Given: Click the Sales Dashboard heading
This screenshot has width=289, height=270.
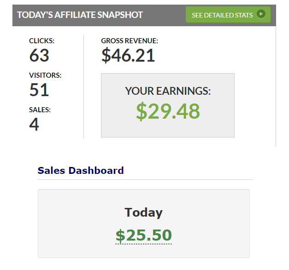Looking at the screenshot, I should click(81, 170).
